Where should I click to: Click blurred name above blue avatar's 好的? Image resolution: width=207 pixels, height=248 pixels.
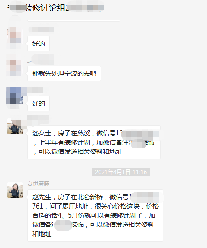[x=35, y=90]
